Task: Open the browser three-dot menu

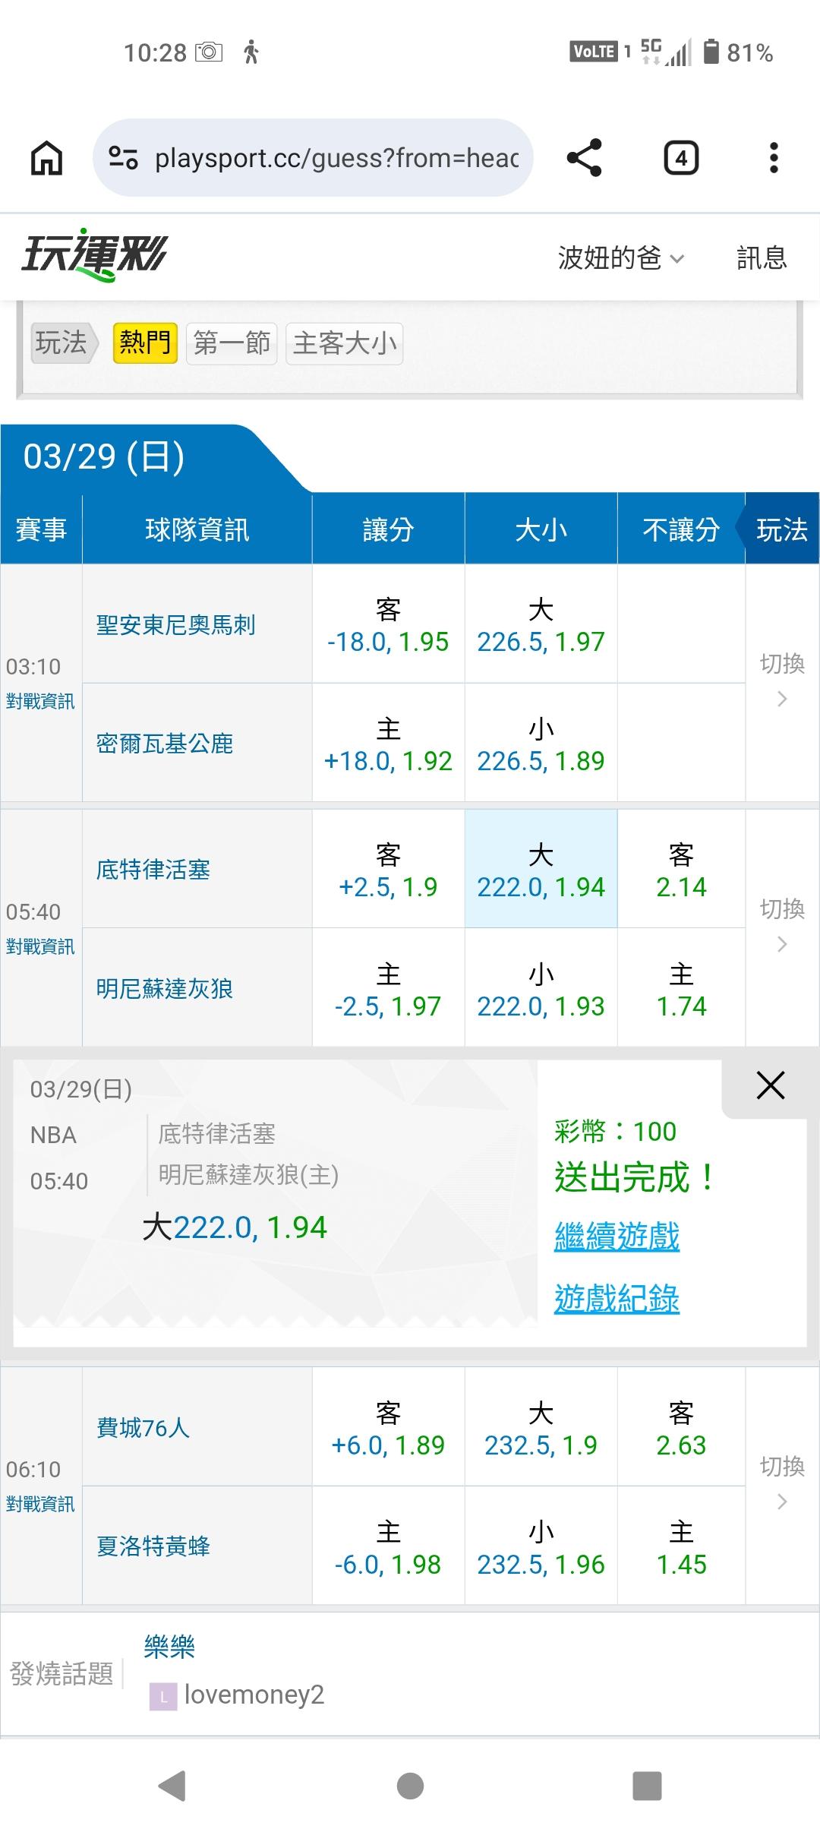Action: pos(773,158)
